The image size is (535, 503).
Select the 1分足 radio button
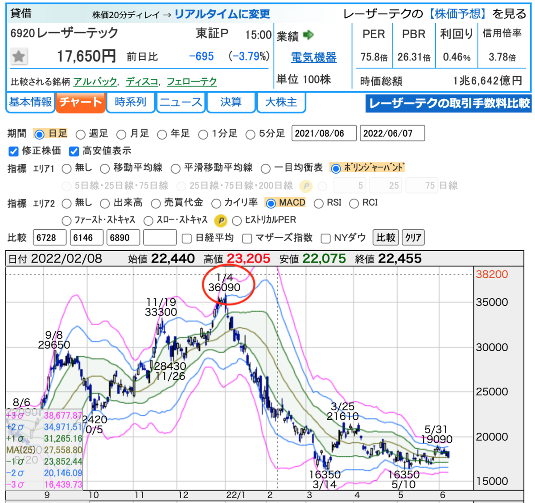[203, 134]
